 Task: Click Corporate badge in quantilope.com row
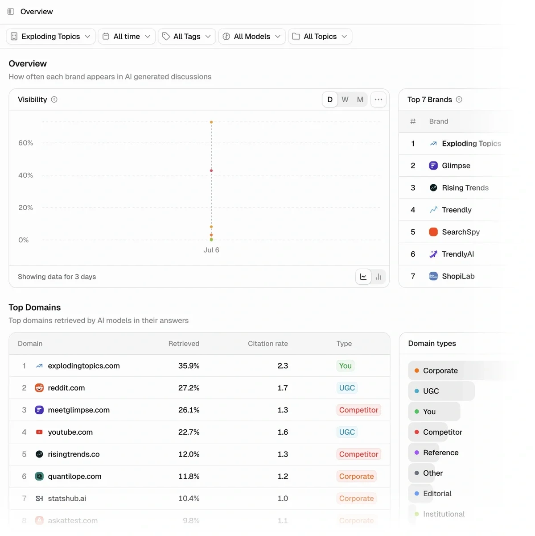(357, 476)
